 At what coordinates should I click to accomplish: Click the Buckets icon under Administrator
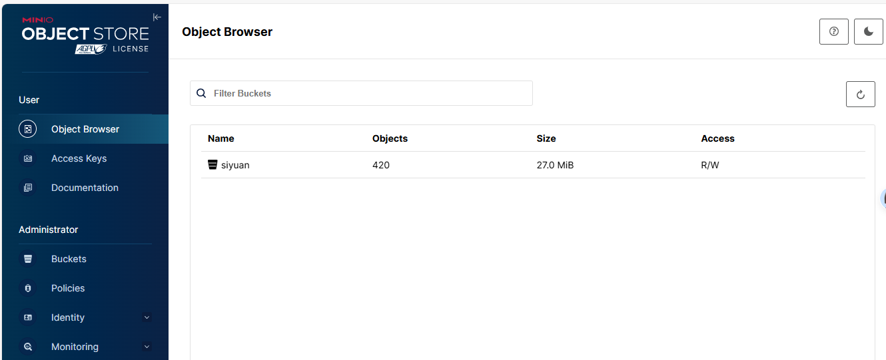[x=28, y=259]
